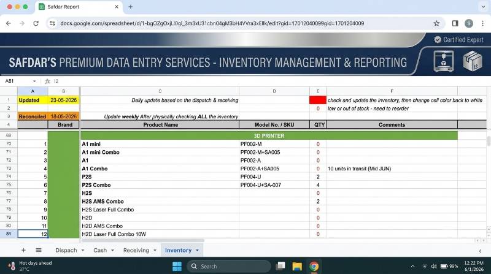
Task: Open the browser side panel icon
Action: pyautogui.click(x=455, y=23)
